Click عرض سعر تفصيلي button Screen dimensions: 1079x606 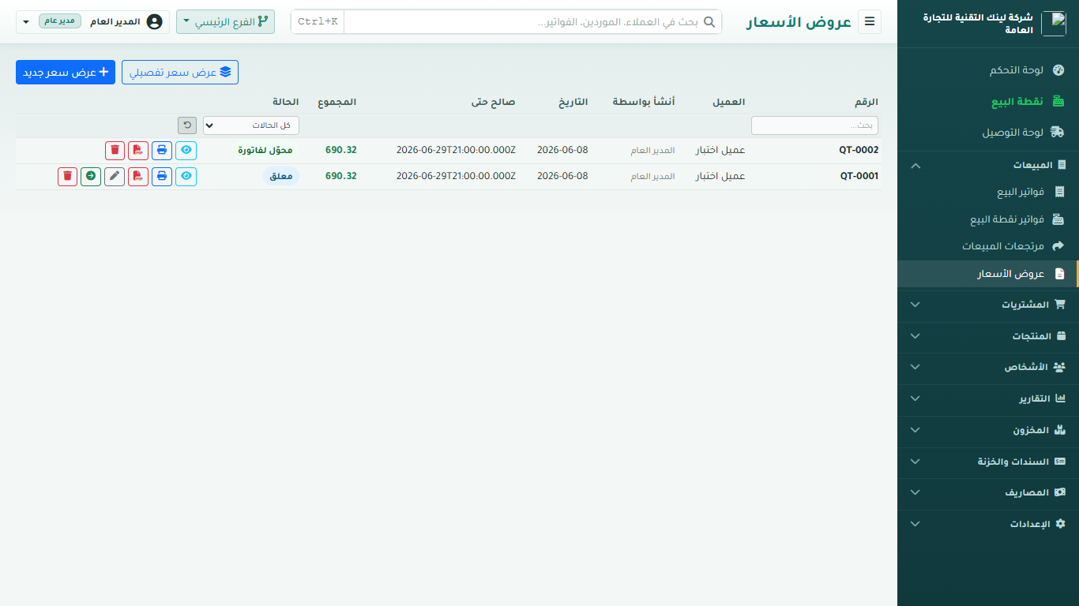coord(180,73)
